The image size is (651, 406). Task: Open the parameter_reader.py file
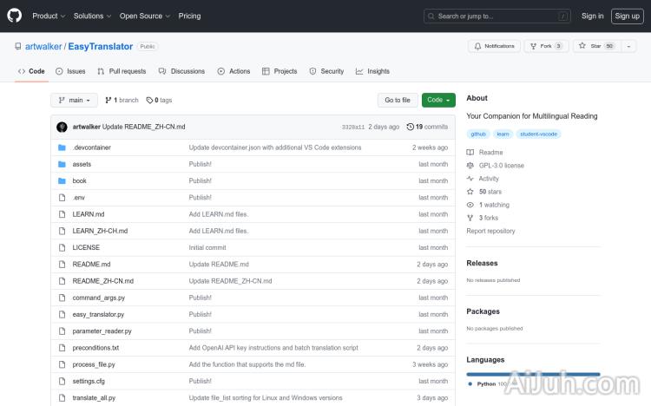click(102, 331)
